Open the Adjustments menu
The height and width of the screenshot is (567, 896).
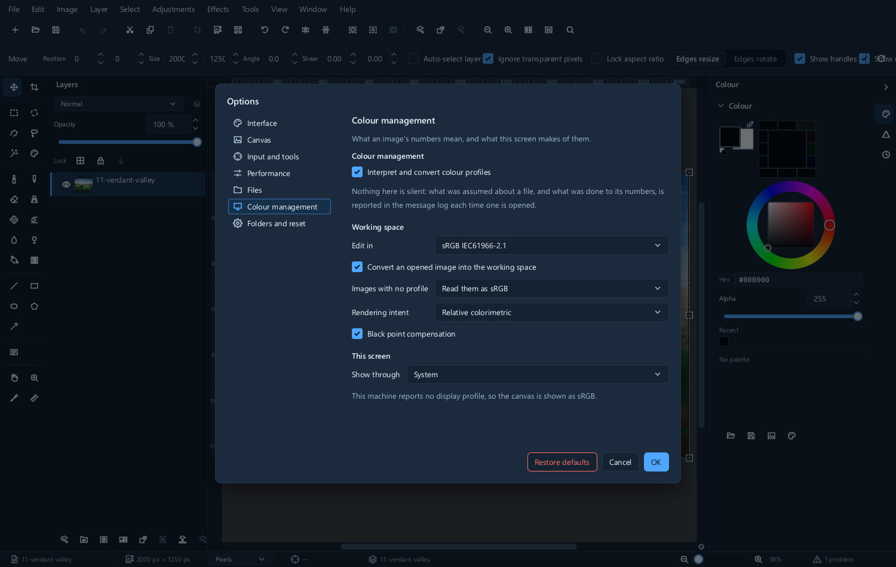pyautogui.click(x=173, y=10)
